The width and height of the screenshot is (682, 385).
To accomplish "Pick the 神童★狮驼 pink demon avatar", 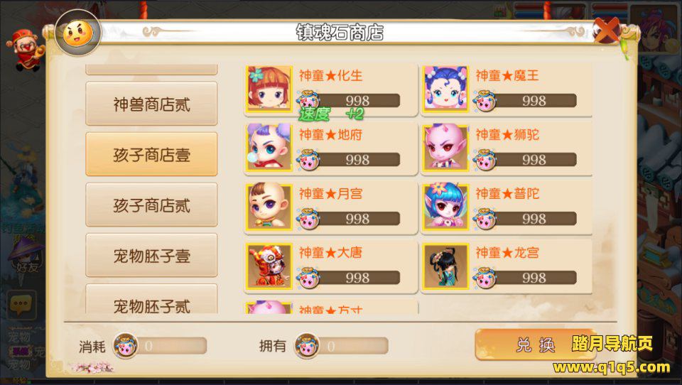I will (x=445, y=148).
